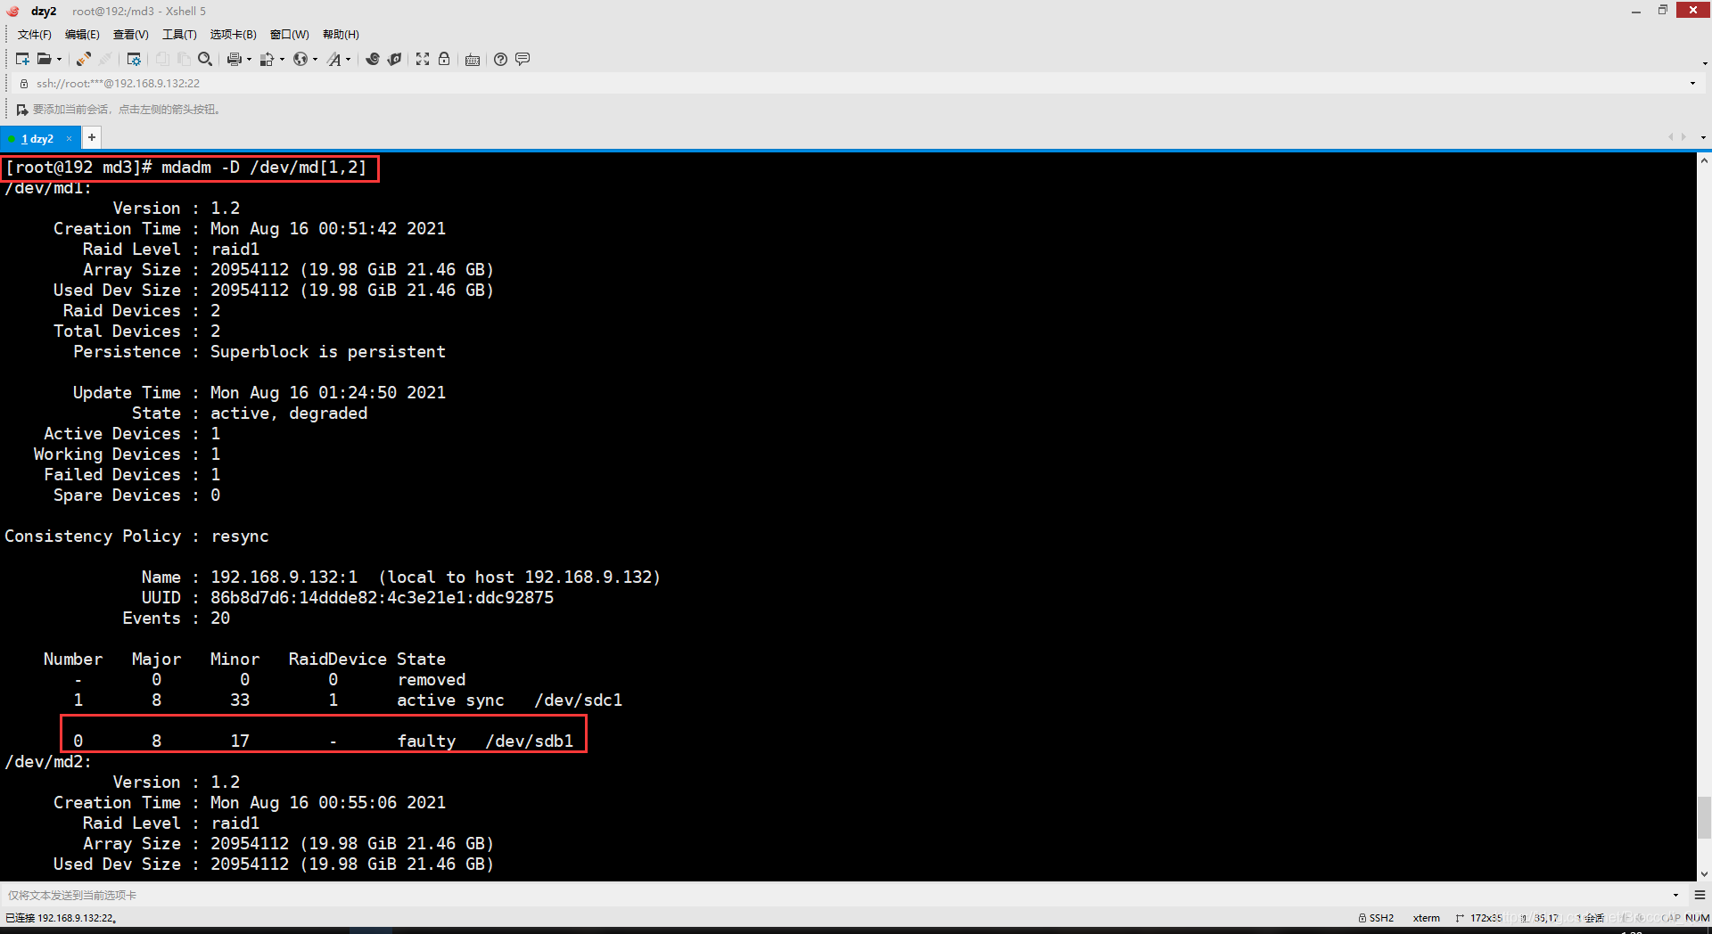Click the /dev/md2: heading line
Screen dimensions: 1712x934
click(x=48, y=762)
